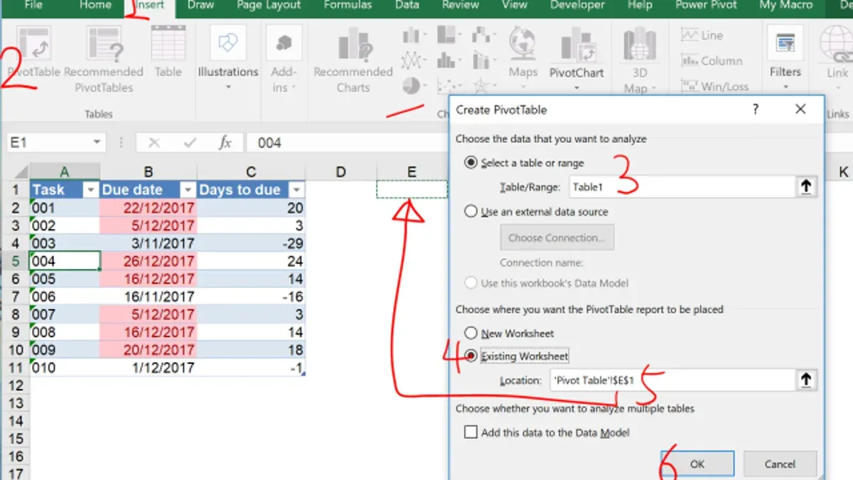Select column D header

click(340, 172)
